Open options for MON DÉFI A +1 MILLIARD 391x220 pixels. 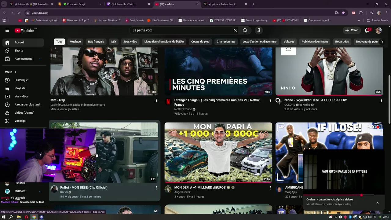tap(270, 188)
